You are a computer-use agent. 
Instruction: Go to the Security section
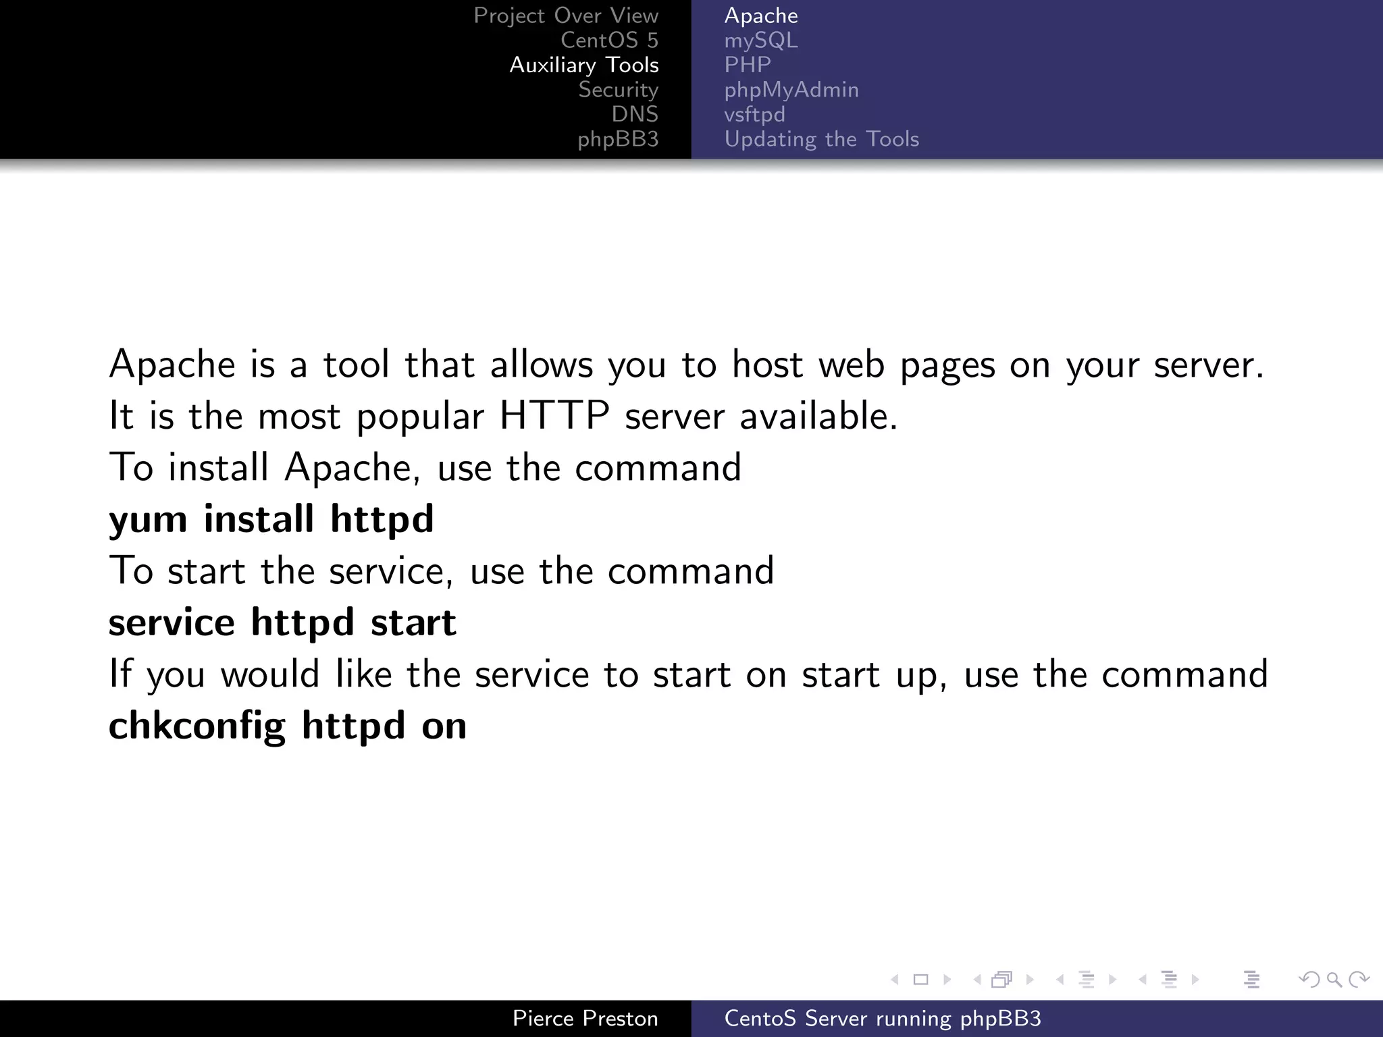point(618,90)
